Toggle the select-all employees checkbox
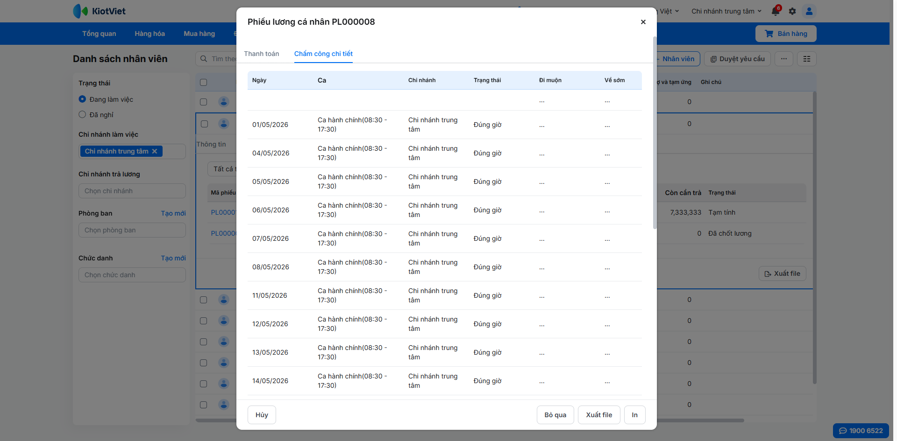 click(x=203, y=83)
